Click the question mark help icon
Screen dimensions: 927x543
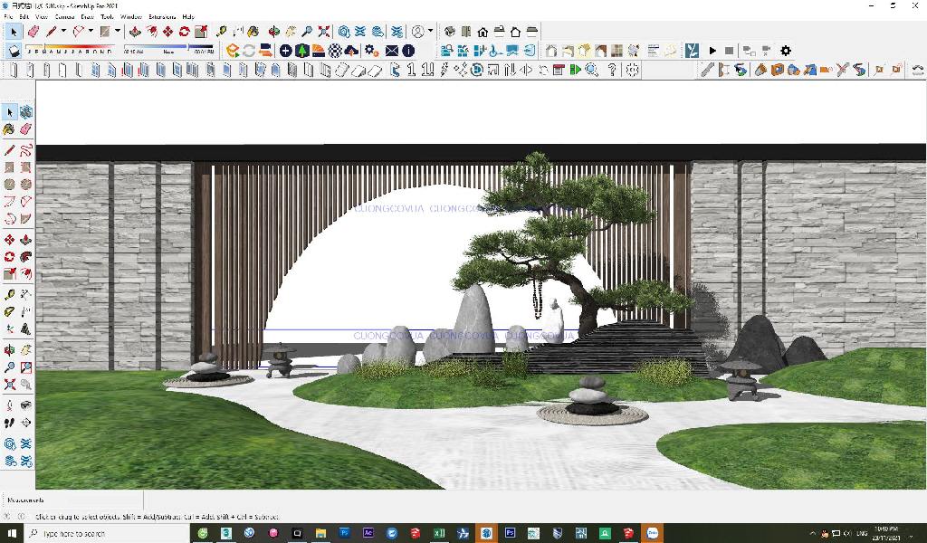click(x=613, y=70)
